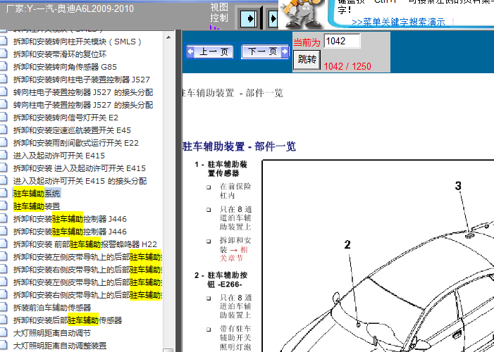Screen dimensions: 494x352
Task: Click page icon beside 拆卸和安装转向信号灯开关 E2
Action: 3,117
